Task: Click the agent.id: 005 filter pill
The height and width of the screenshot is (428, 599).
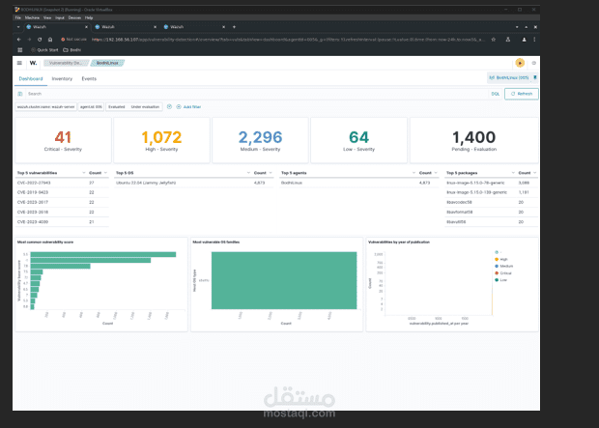Action: 91,107
